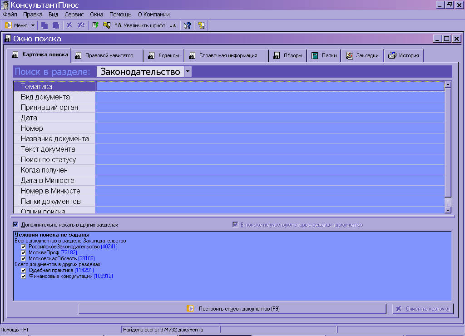
Task: Open the Помощь menu
Action: [x=120, y=14]
